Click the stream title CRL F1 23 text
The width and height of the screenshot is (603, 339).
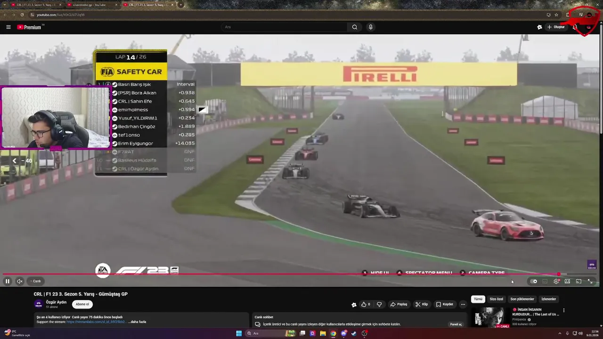coord(81,294)
